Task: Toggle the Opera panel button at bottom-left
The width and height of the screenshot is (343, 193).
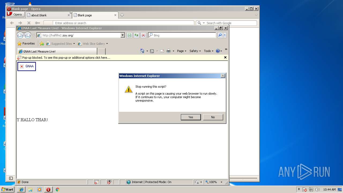Action: point(11,178)
